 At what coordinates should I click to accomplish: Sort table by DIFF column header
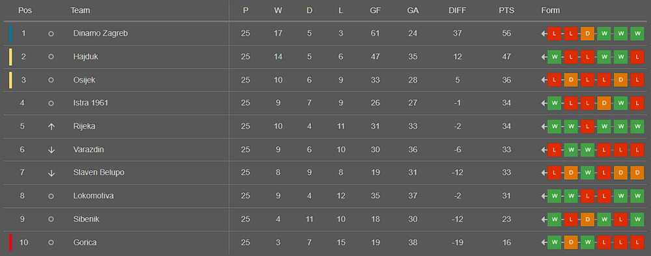coord(458,11)
